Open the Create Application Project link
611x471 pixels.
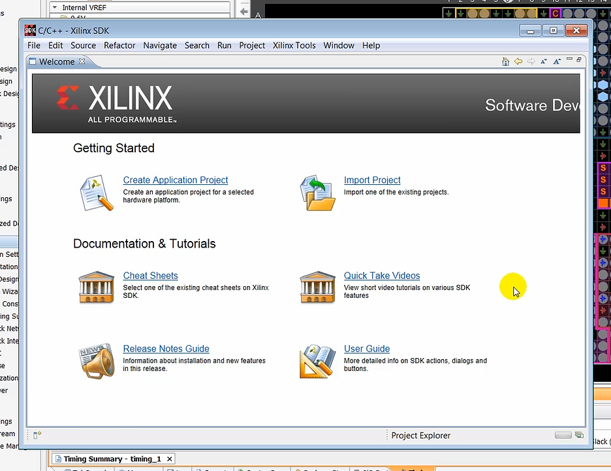(175, 180)
